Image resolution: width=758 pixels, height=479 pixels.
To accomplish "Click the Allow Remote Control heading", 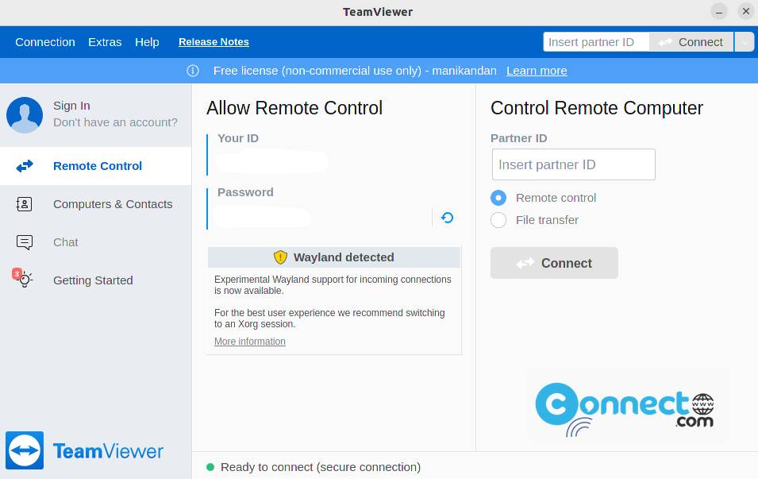I will pyautogui.click(x=294, y=108).
